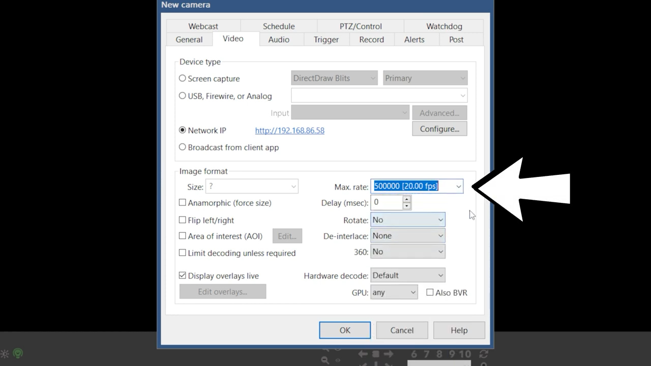The image size is (651, 366).
Task: Click the refresh cycle icon beside preset 10
Action: 484,354
